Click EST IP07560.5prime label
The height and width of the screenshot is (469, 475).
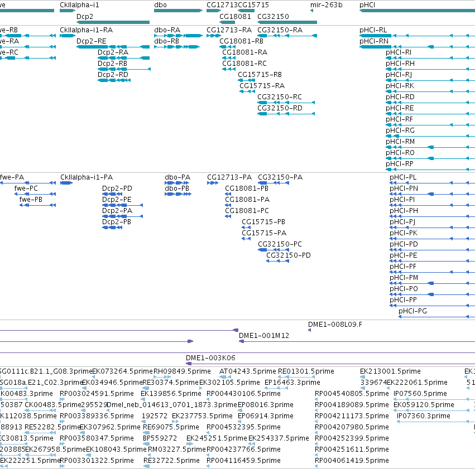420,394
